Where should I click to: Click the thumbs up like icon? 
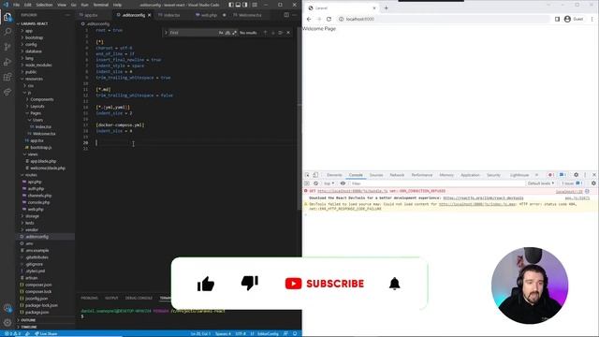coord(206,284)
